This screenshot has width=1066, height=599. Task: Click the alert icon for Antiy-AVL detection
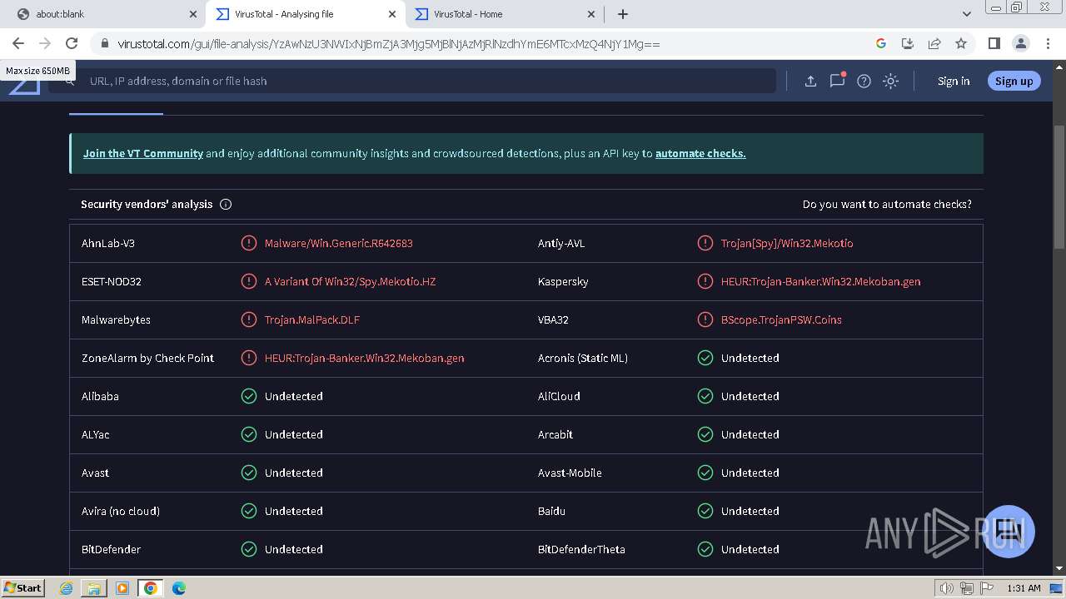click(x=705, y=243)
